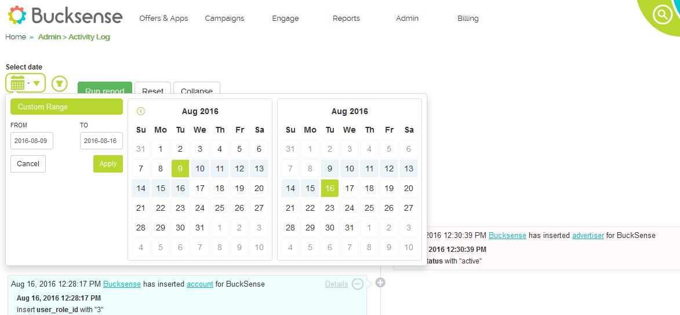
Task: Click the Apply button
Action: [x=108, y=164]
